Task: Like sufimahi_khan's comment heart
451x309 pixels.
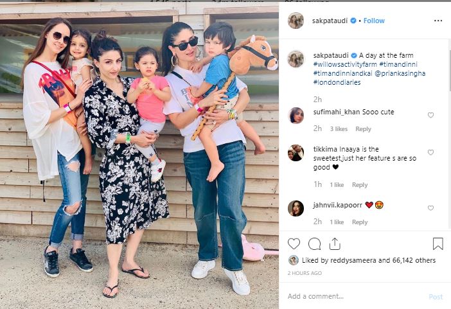Action: (x=430, y=115)
